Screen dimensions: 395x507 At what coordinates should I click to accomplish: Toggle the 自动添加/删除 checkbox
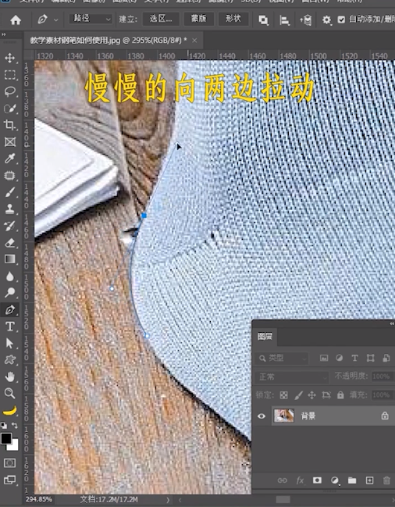tap(341, 20)
